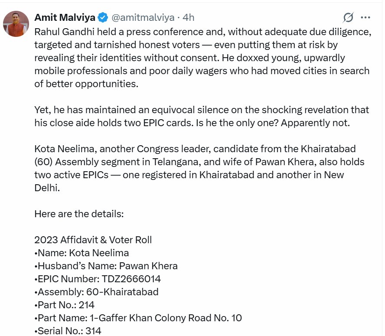Image resolution: width=385 pixels, height=336 pixels.
Task: Click the '2023 Affidavit & Voter Roll' heading
Action: [x=93, y=240]
